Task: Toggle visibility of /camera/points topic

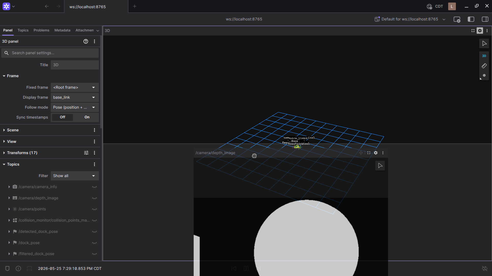Action: tap(94, 209)
